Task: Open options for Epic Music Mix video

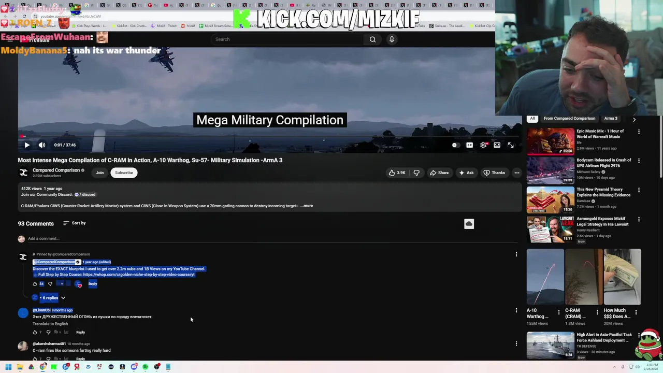Action: pos(639,132)
